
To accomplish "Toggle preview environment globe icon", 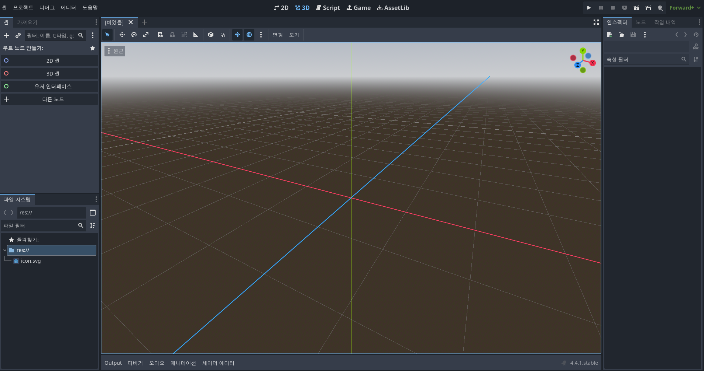I will coord(249,35).
